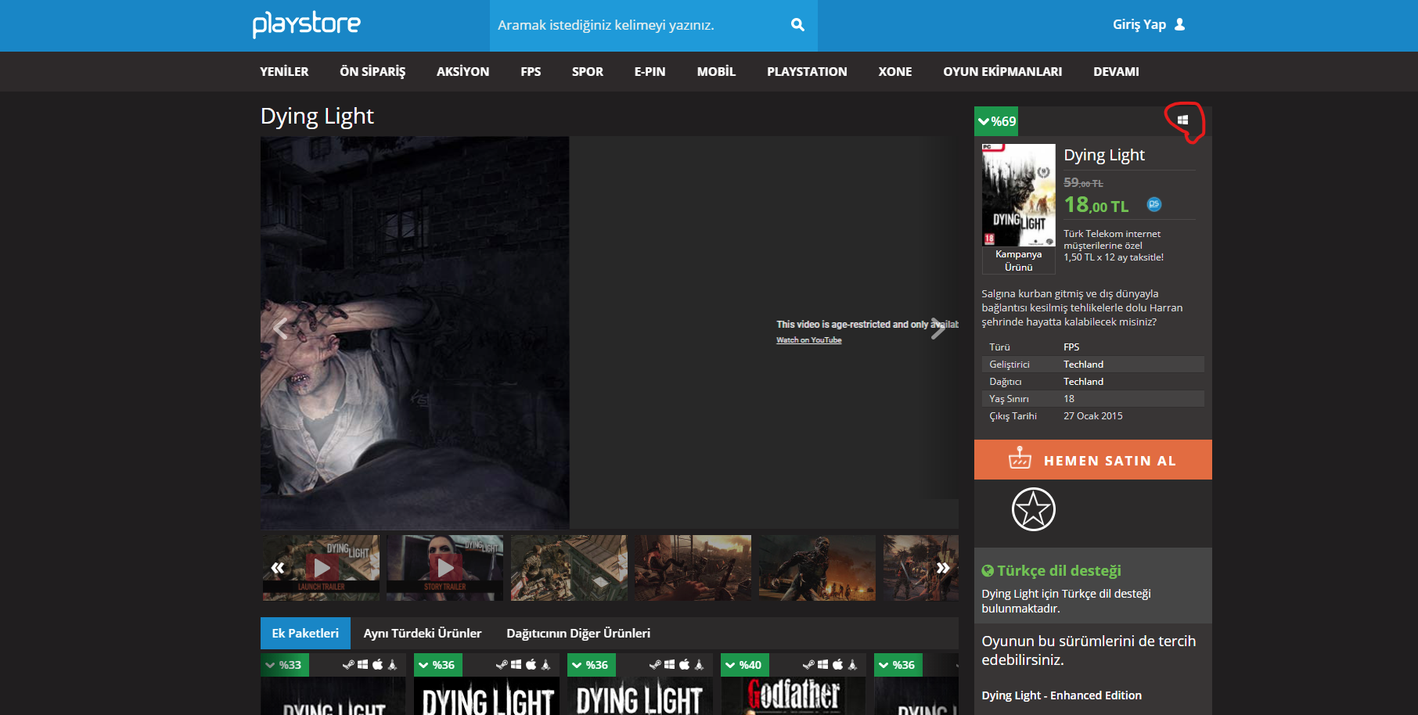Go to the AKSİYON category
This screenshot has width=1418, height=715.
[x=463, y=72]
